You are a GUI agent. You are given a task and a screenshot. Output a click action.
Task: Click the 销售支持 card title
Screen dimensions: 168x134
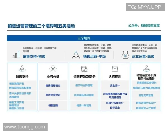tap(22, 76)
